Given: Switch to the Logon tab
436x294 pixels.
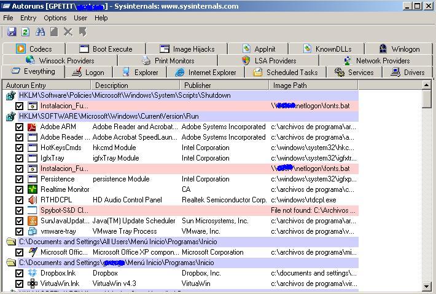Looking at the screenshot, I should [x=88, y=73].
